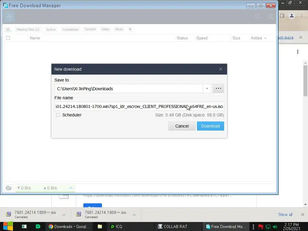Click the Download button
Screen dimensions: 308x231
210,126
